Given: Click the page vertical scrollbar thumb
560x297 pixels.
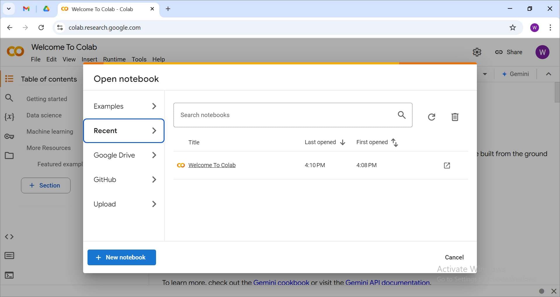Looking at the screenshot, I should pyautogui.click(x=557, y=92).
